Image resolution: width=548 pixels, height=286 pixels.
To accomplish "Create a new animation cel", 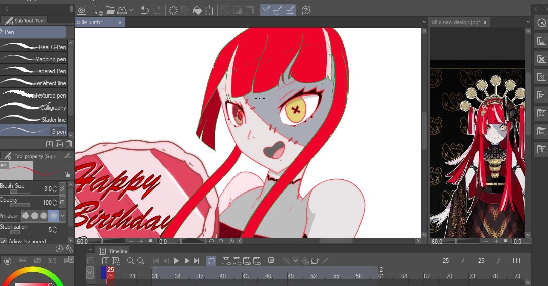I will 237,261.
